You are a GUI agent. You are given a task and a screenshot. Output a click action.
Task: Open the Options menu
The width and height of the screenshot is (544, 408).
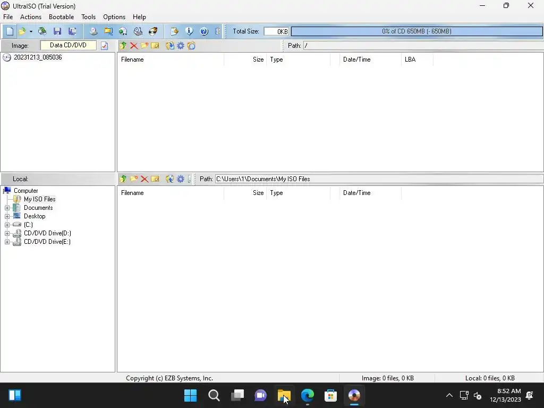coord(114,17)
